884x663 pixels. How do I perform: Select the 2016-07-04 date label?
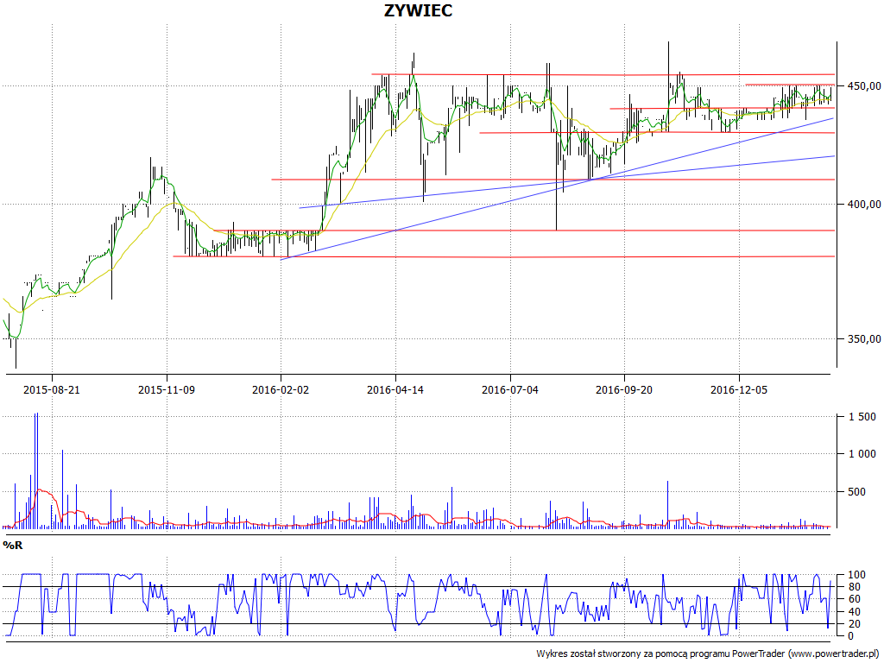[510, 389]
